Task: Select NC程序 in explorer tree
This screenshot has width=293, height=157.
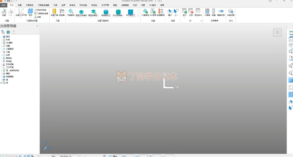Action: click(9, 43)
